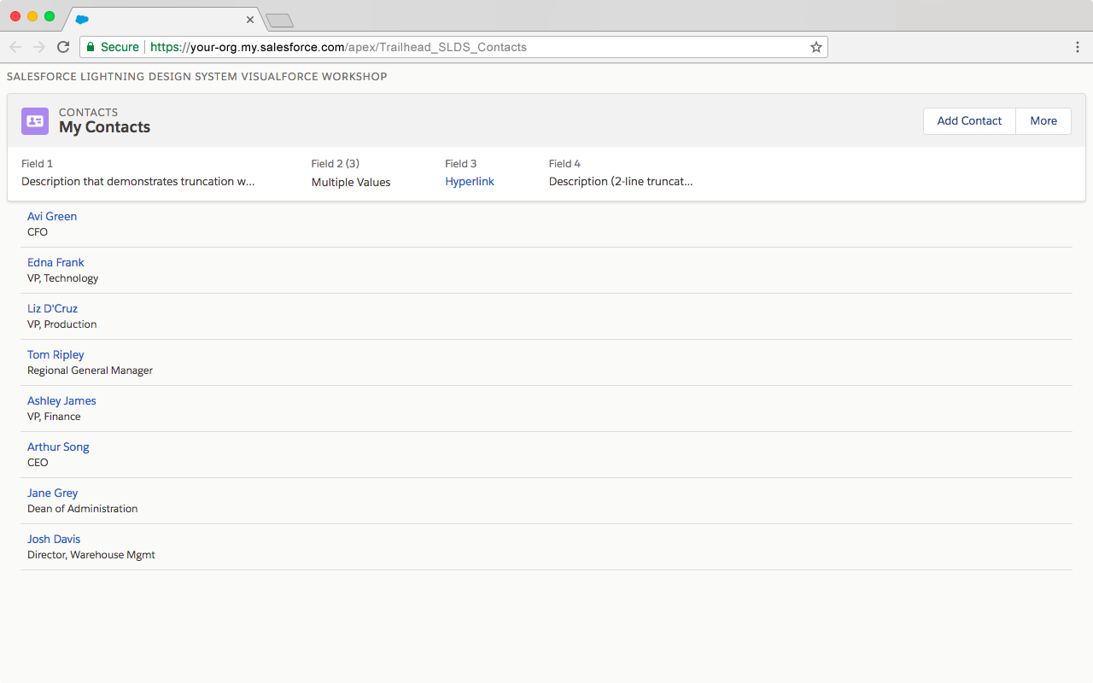Open the Field 3 Hyperlink
The image size is (1093, 683).
click(470, 182)
